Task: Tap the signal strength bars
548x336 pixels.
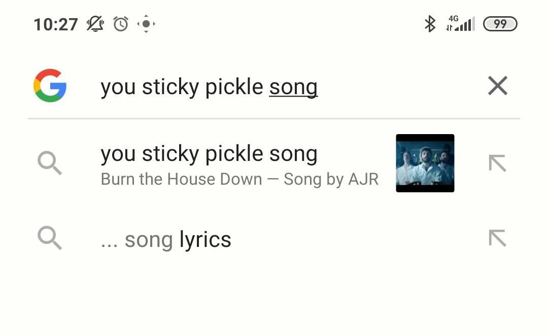Action: coord(466,24)
